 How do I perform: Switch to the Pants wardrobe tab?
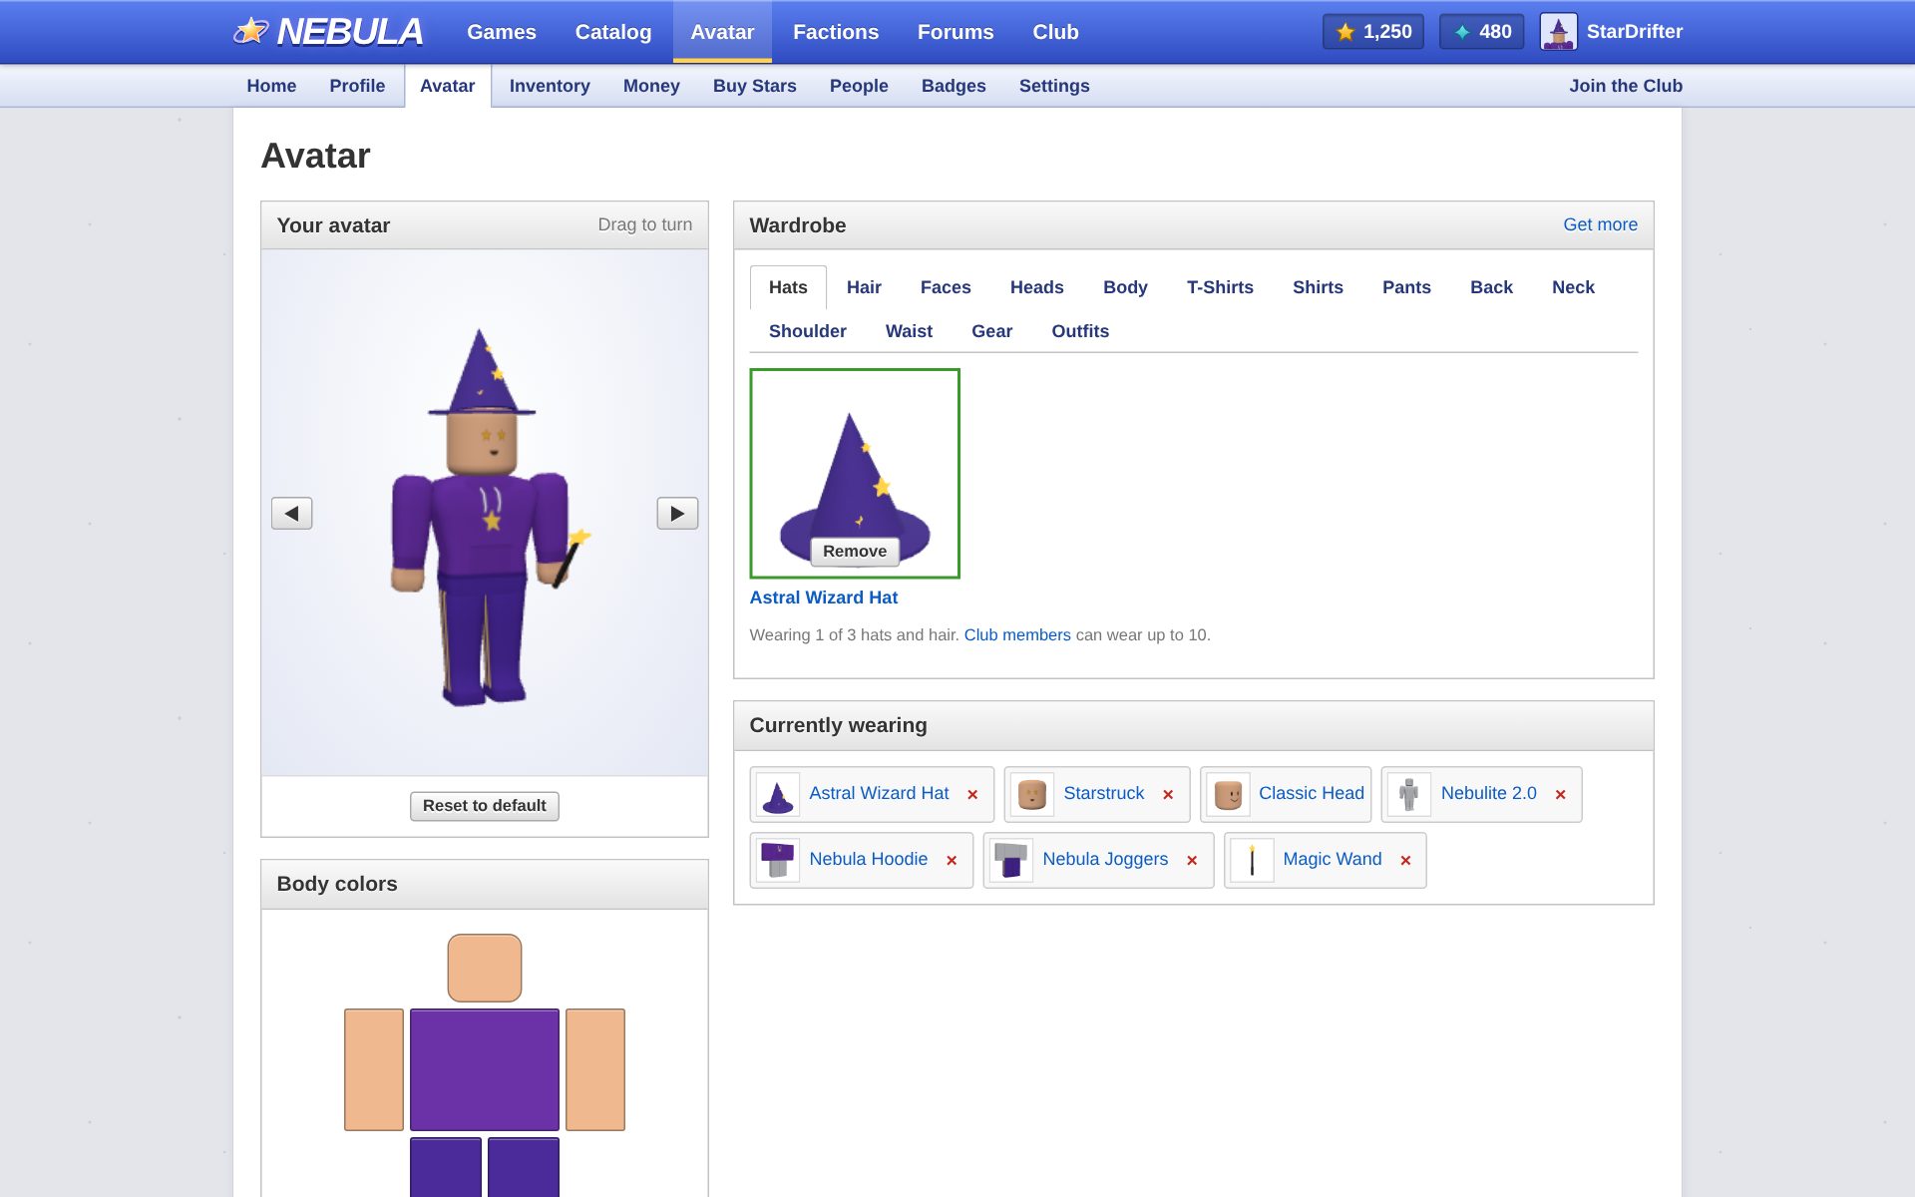click(1406, 287)
